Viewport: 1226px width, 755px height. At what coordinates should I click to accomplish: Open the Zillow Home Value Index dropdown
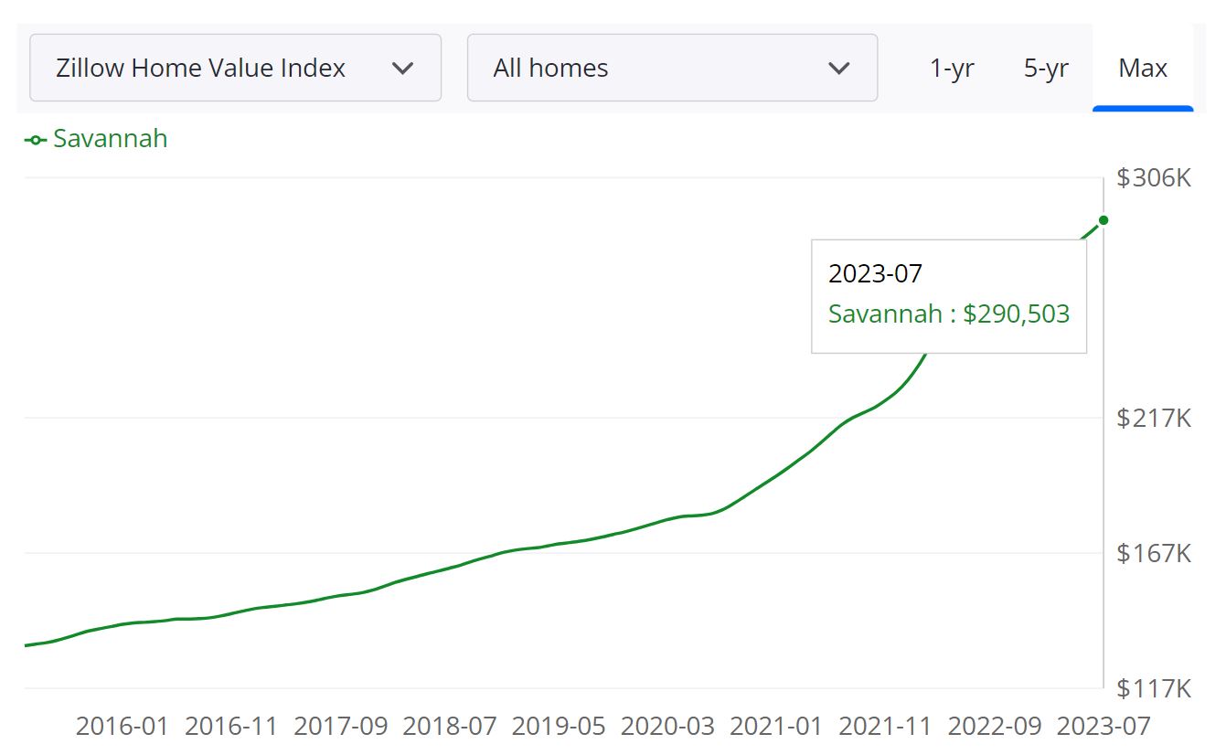coord(235,67)
